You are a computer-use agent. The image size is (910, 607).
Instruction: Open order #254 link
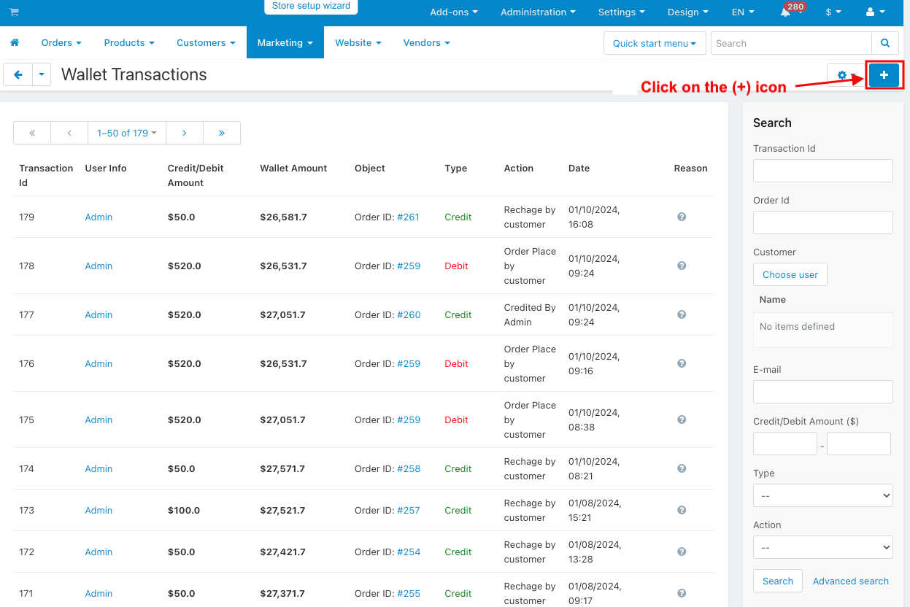pyautogui.click(x=409, y=552)
